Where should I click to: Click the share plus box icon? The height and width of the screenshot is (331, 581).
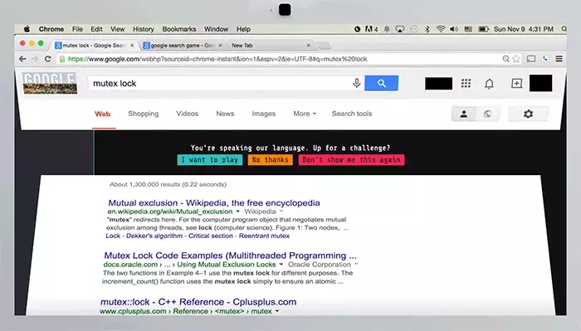(516, 83)
